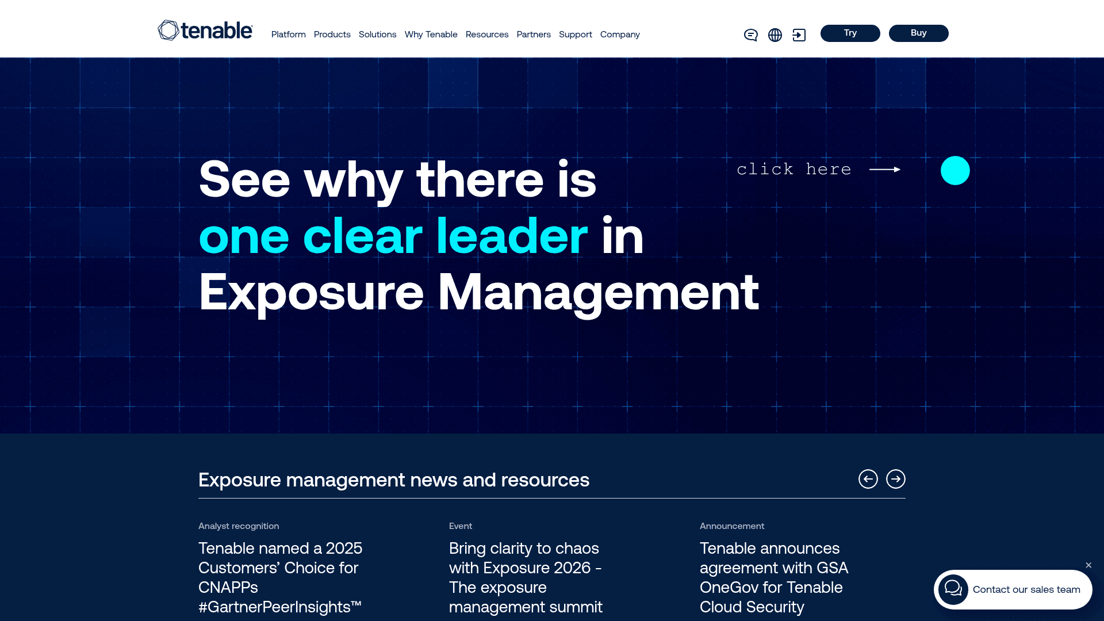The height and width of the screenshot is (621, 1104).
Task: Open the Resources dropdown
Action: click(x=486, y=34)
